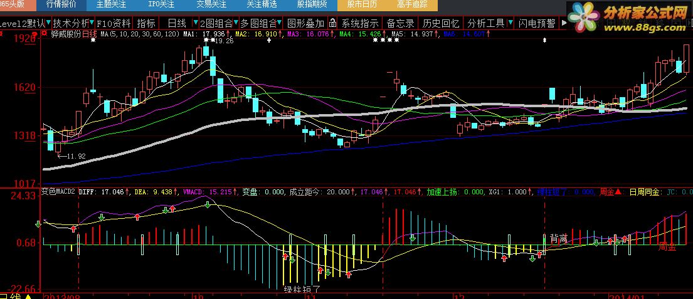Select the 交易关注 tab

(x=211, y=5)
